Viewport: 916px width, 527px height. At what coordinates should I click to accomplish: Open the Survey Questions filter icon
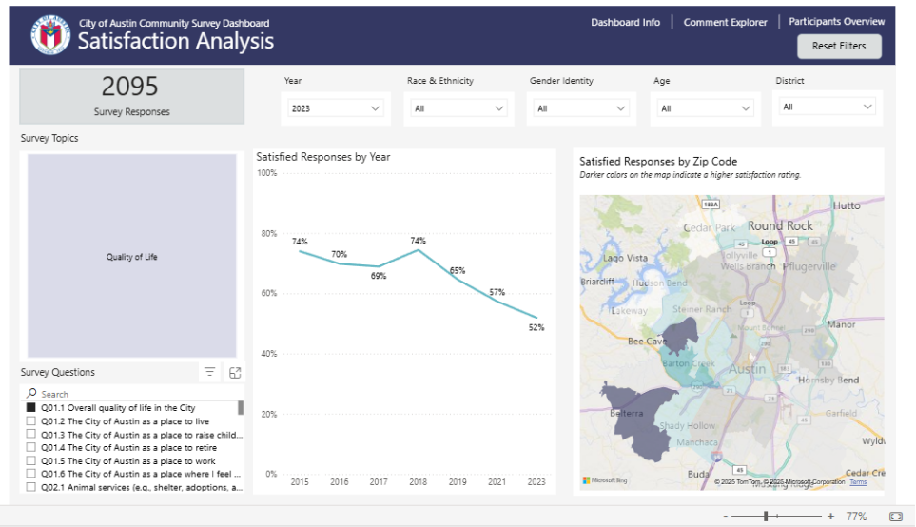click(210, 373)
